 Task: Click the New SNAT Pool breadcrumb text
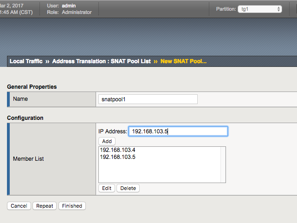coord(183,61)
